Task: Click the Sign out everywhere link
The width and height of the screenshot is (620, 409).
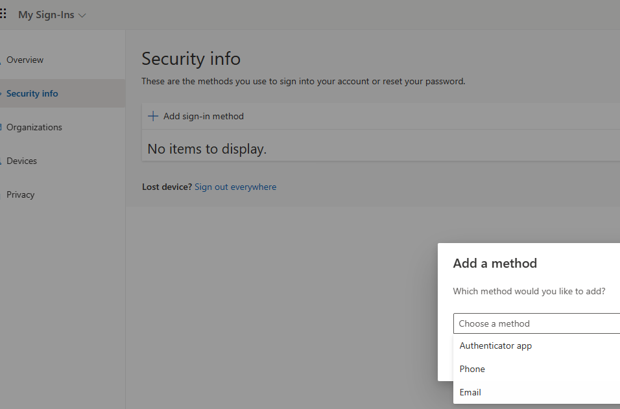Action: 235,187
